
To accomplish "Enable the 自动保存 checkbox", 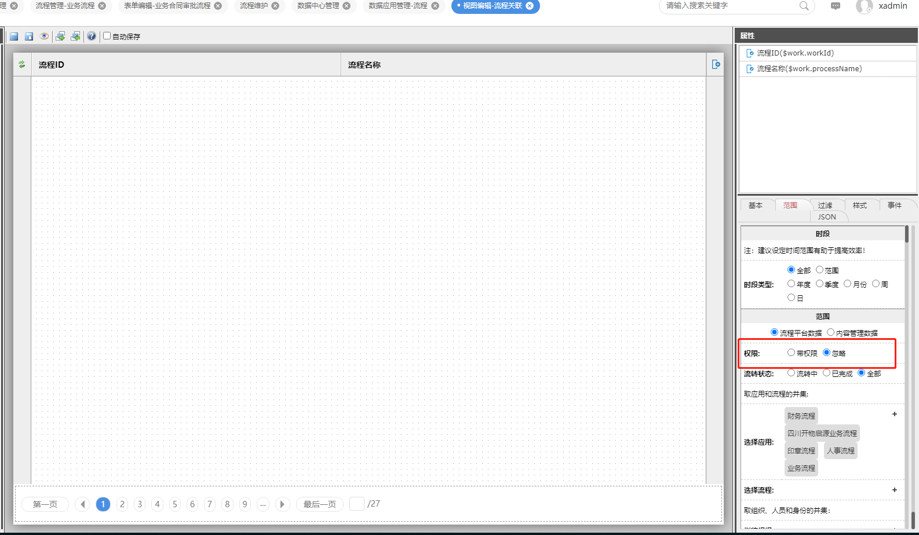I will coord(107,36).
